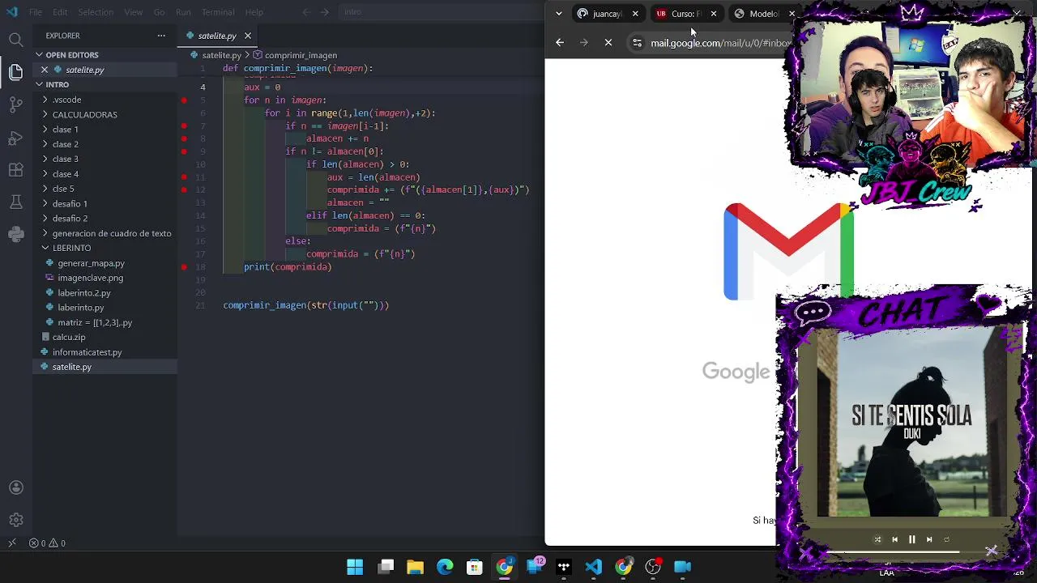Open generar_mapa.py file

pyautogui.click(x=106, y=263)
